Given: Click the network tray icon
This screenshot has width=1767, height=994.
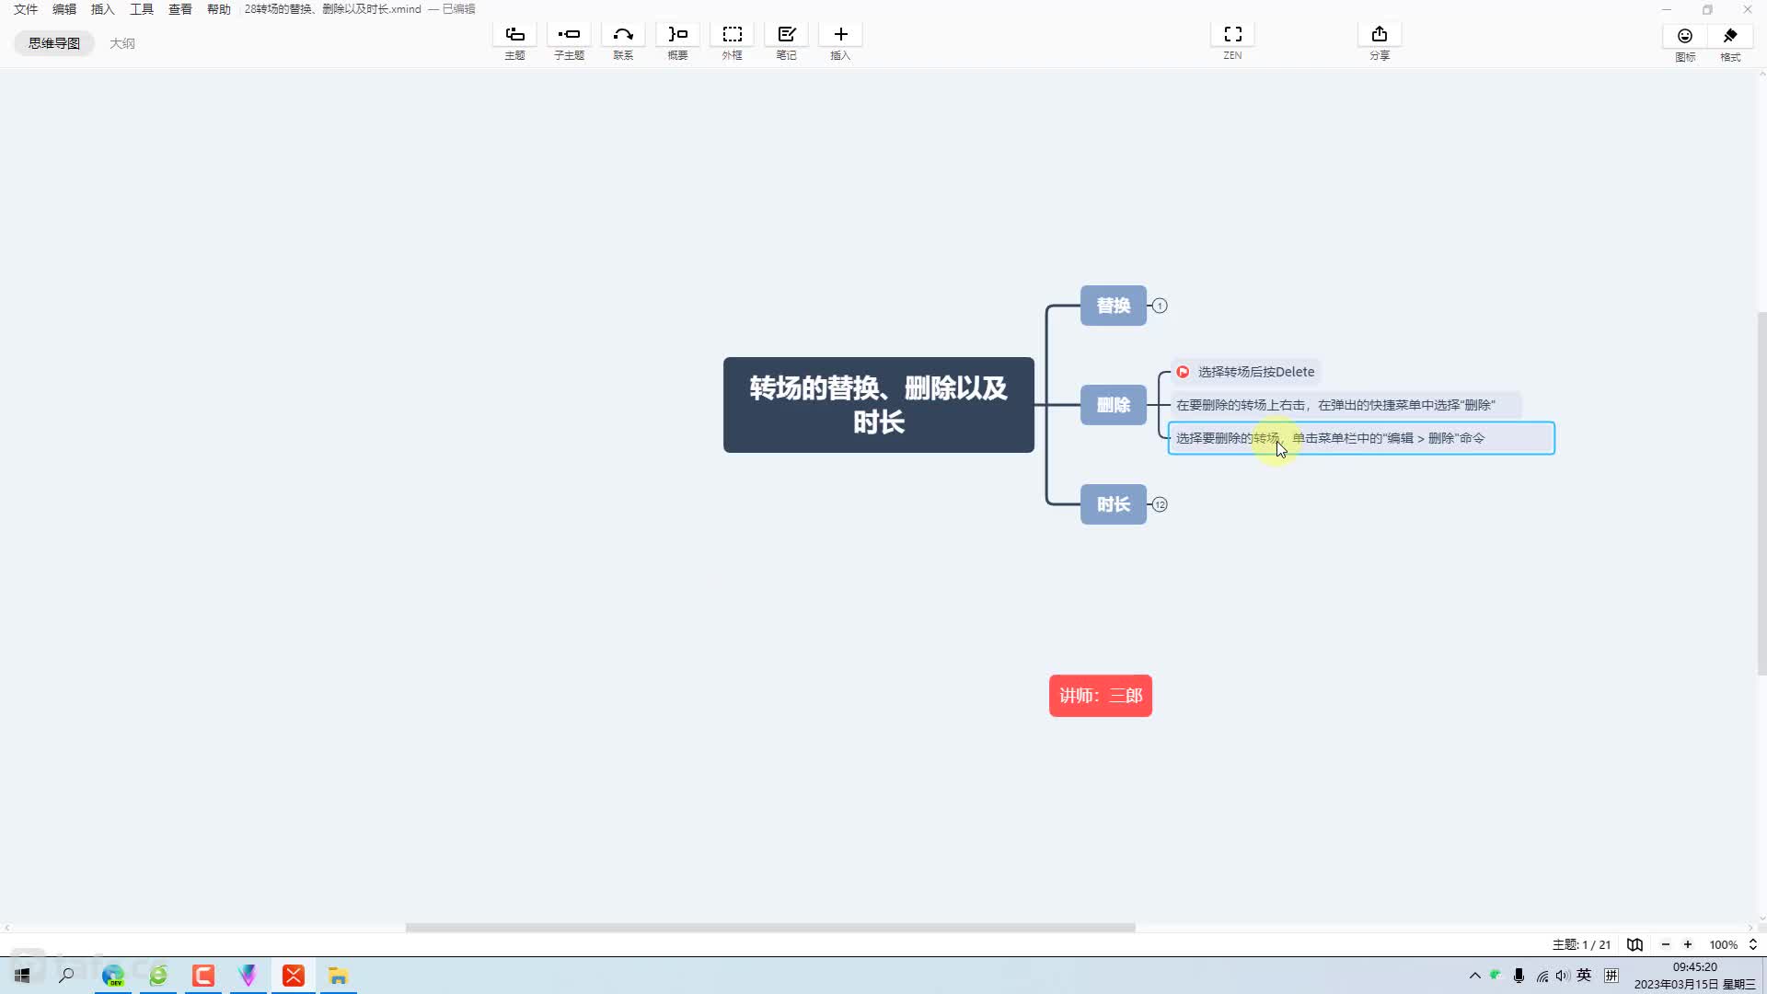Looking at the screenshot, I should click(x=1542, y=976).
